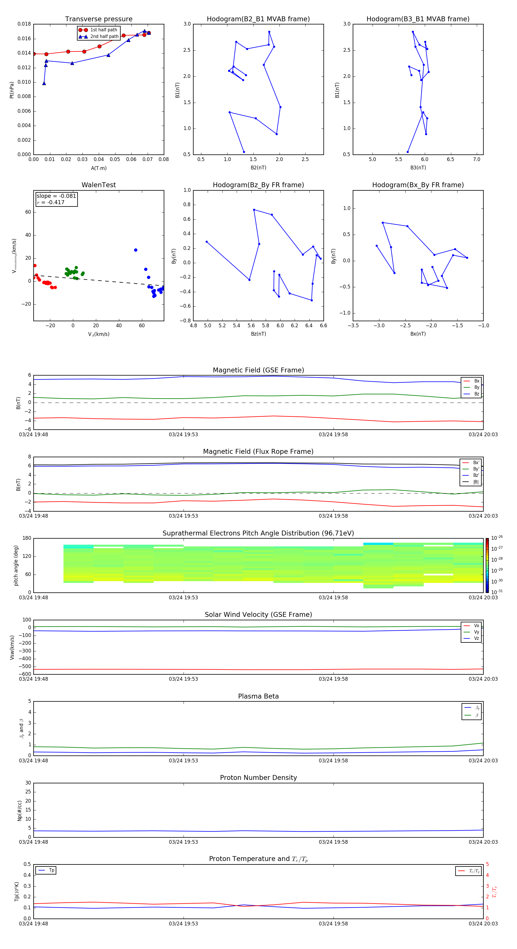Click the 'Hodogram(Bz_By FR frame)' title
Image resolution: width=517 pixels, height=949 pixels.
[x=258, y=185]
